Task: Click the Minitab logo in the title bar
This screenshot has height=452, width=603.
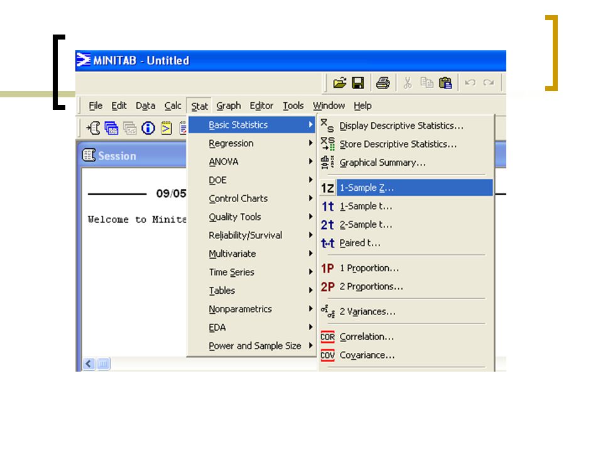Action: pyautogui.click(x=84, y=60)
